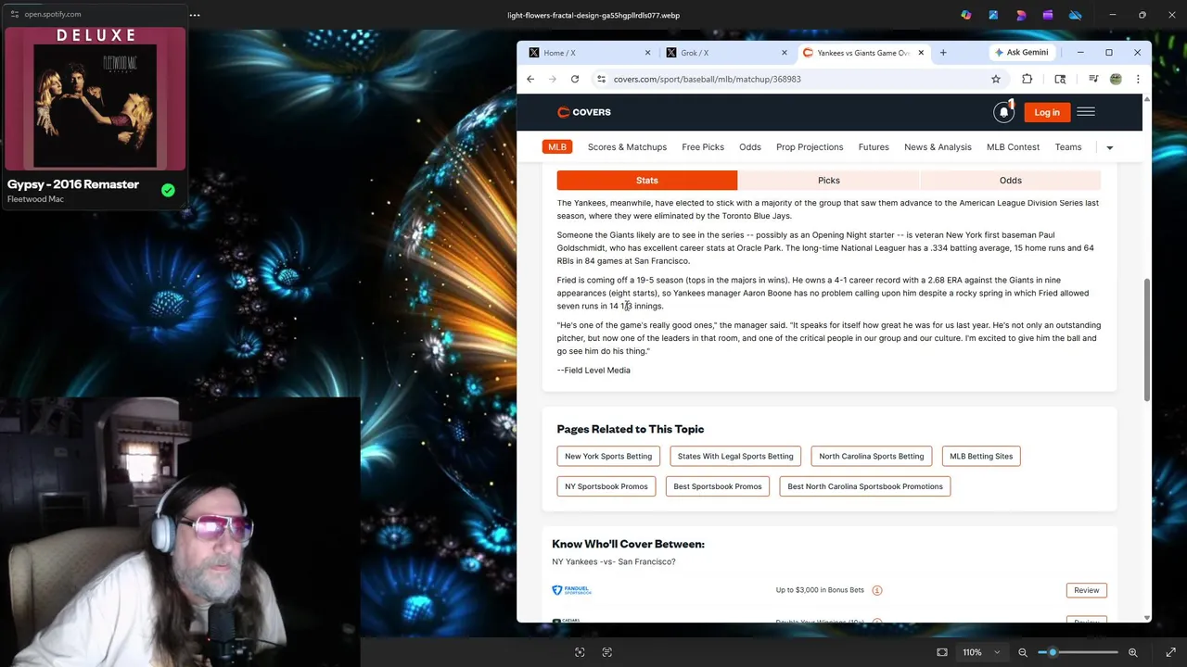Open North Carolina Sports Betting
Viewport: 1187px width, 667px height.
coord(872,456)
